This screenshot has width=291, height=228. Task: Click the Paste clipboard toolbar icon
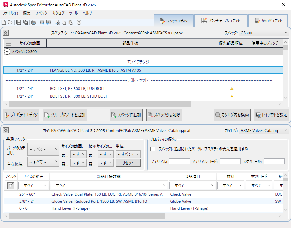(70, 22)
